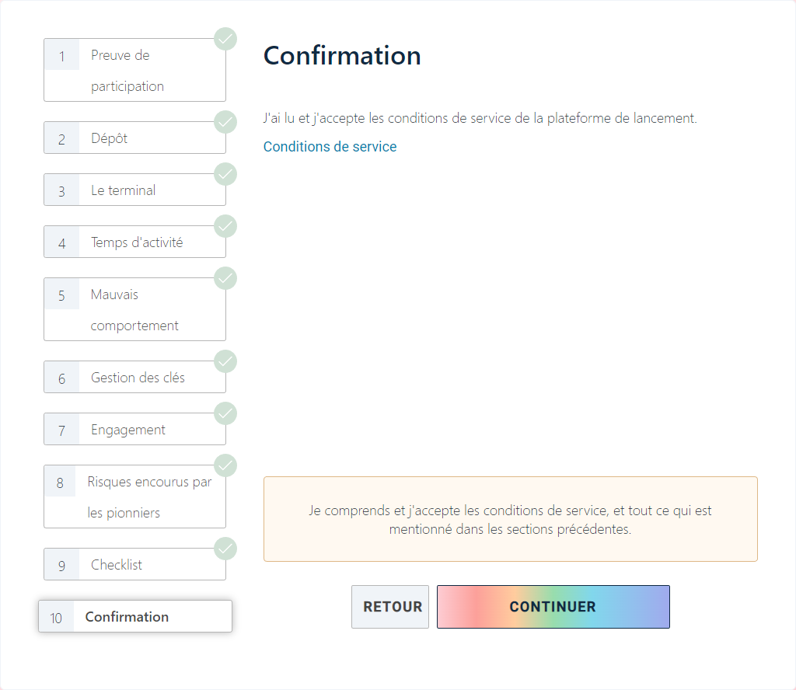Select Risques encourus par les pionniers step
Screen dimensions: 796x690
pos(134,497)
